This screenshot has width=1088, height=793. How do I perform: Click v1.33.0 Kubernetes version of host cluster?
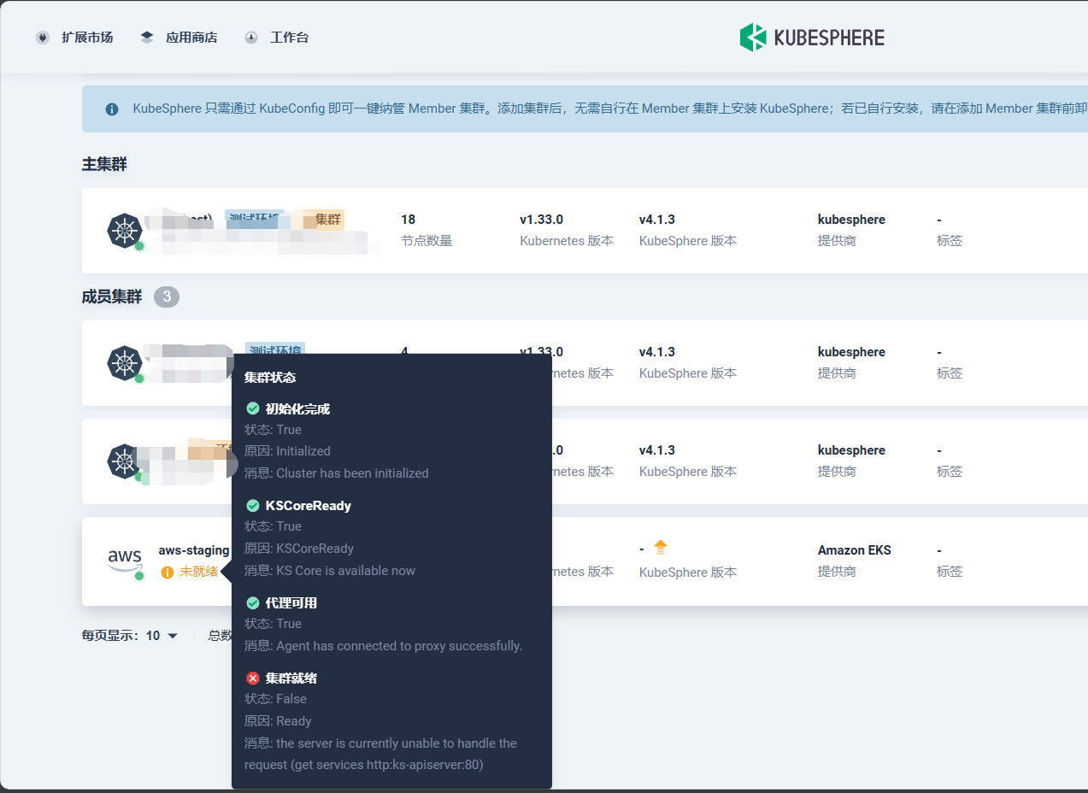tap(541, 220)
